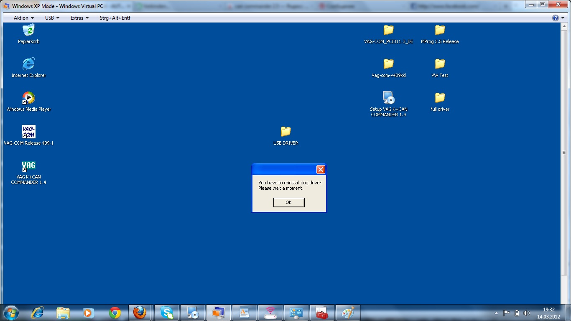The width and height of the screenshot is (571, 321).
Task: Click the Show desktop strip by the clock
Action: (x=568, y=313)
